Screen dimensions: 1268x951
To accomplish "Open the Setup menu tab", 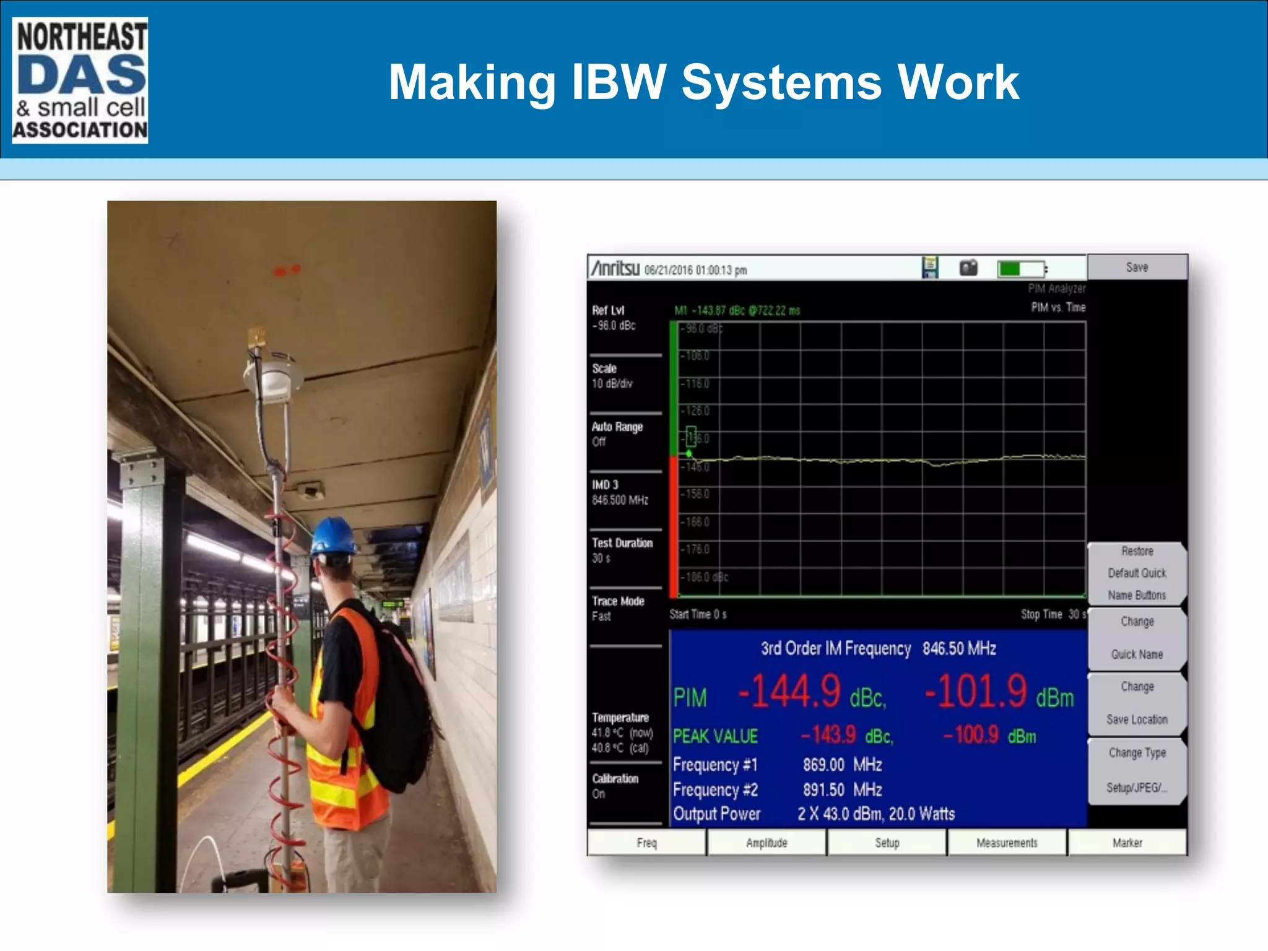I will [x=887, y=843].
